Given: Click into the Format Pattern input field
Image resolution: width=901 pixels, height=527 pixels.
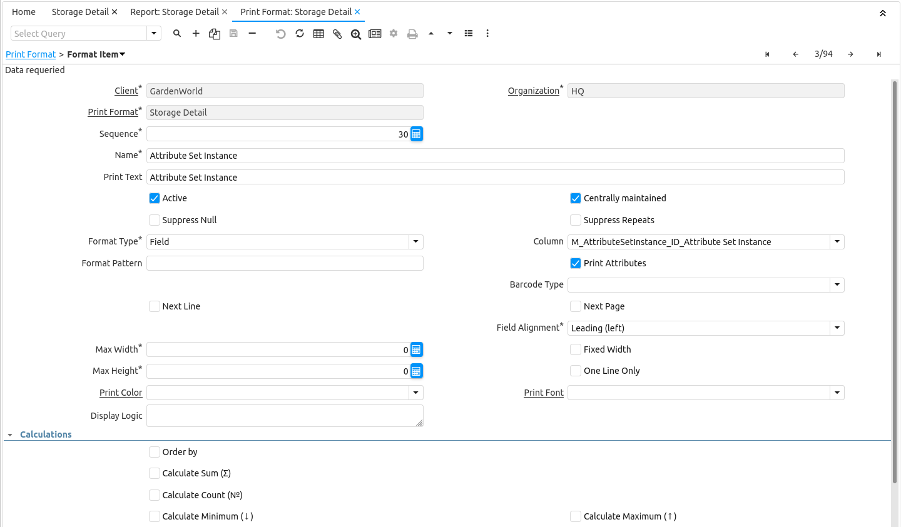Looking at the screenshot, I should (x=285, y=263).
